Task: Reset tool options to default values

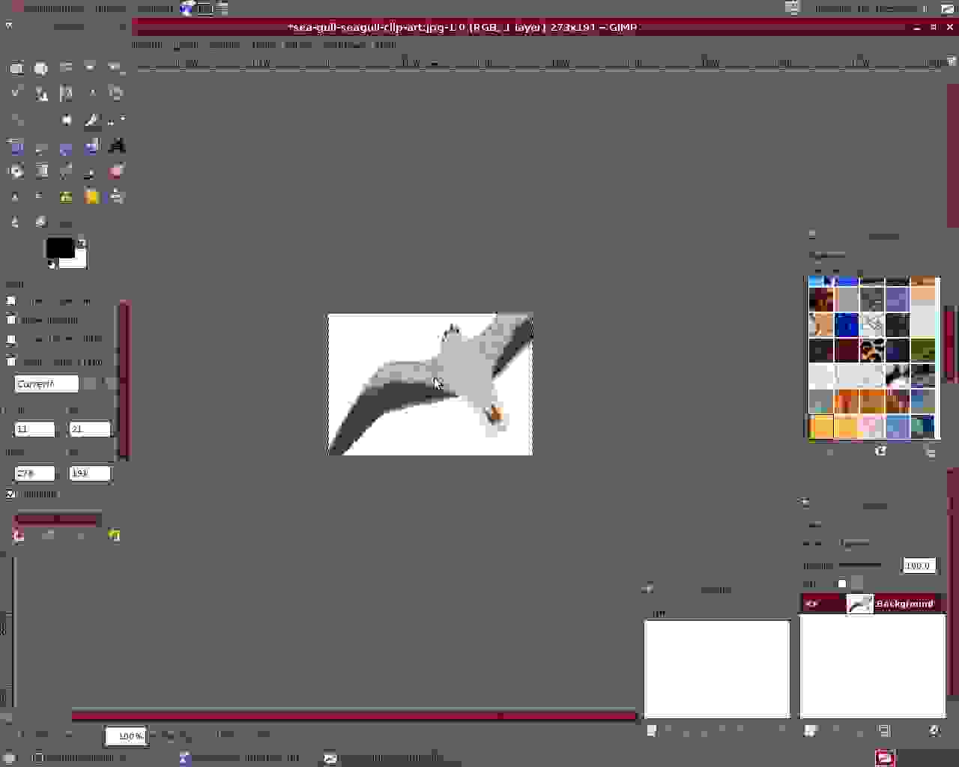Action: pyautogui.click(x=114, y=536)
